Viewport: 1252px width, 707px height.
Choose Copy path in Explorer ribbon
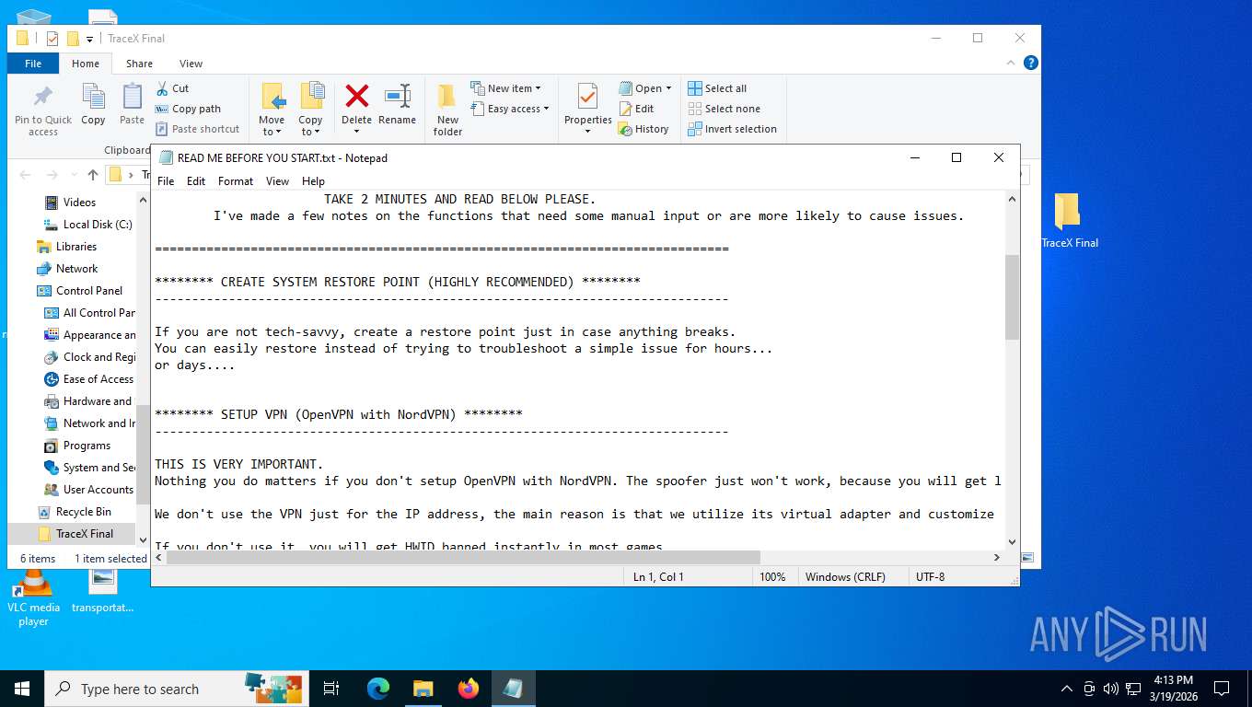[x=188, y=109]
